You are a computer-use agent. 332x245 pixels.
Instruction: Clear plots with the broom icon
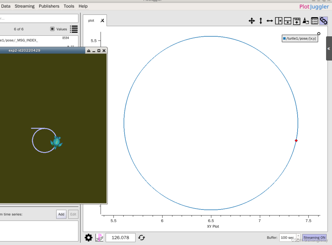(x=306, y=21)
